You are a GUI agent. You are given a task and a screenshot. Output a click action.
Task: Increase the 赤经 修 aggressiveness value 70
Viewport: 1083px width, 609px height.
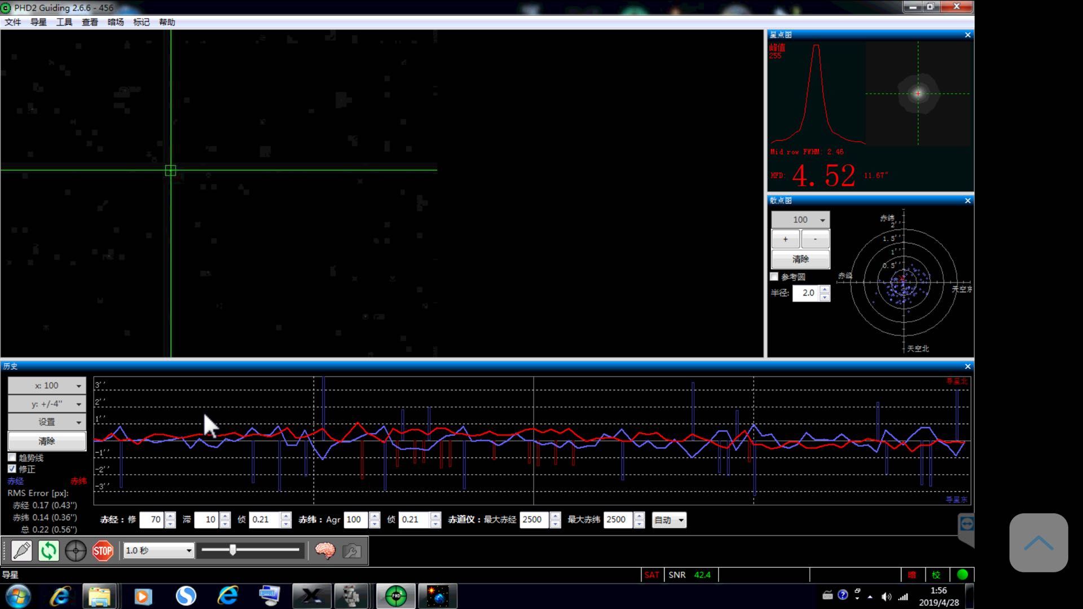[170, 516]
